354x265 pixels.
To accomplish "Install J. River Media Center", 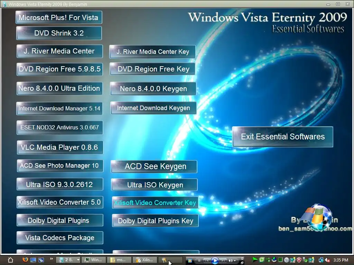I will tap(59, 51).
